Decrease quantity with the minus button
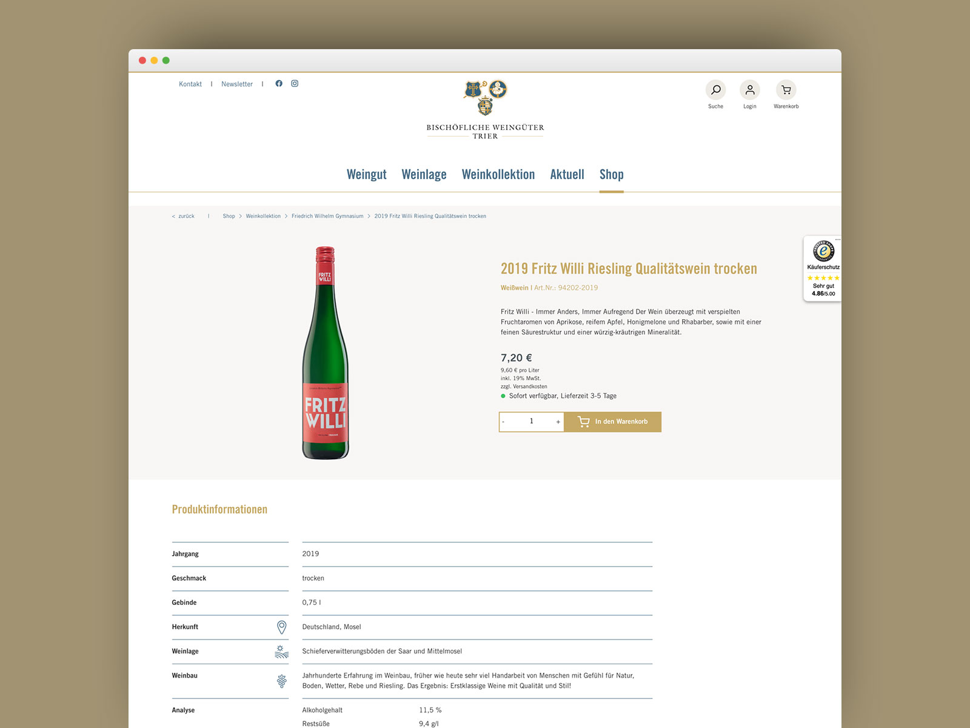The height and width of the screenshot is (728, 970). (x=503, y=422)
